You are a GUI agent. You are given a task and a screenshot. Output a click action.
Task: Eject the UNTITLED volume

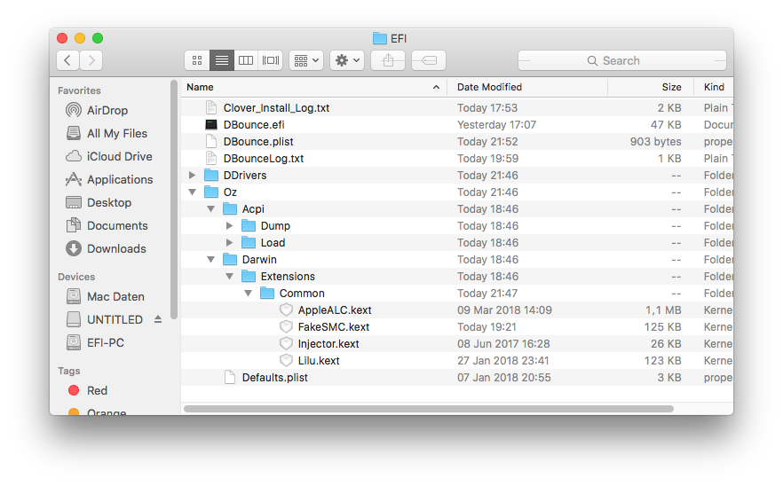[x=158, y=319]
